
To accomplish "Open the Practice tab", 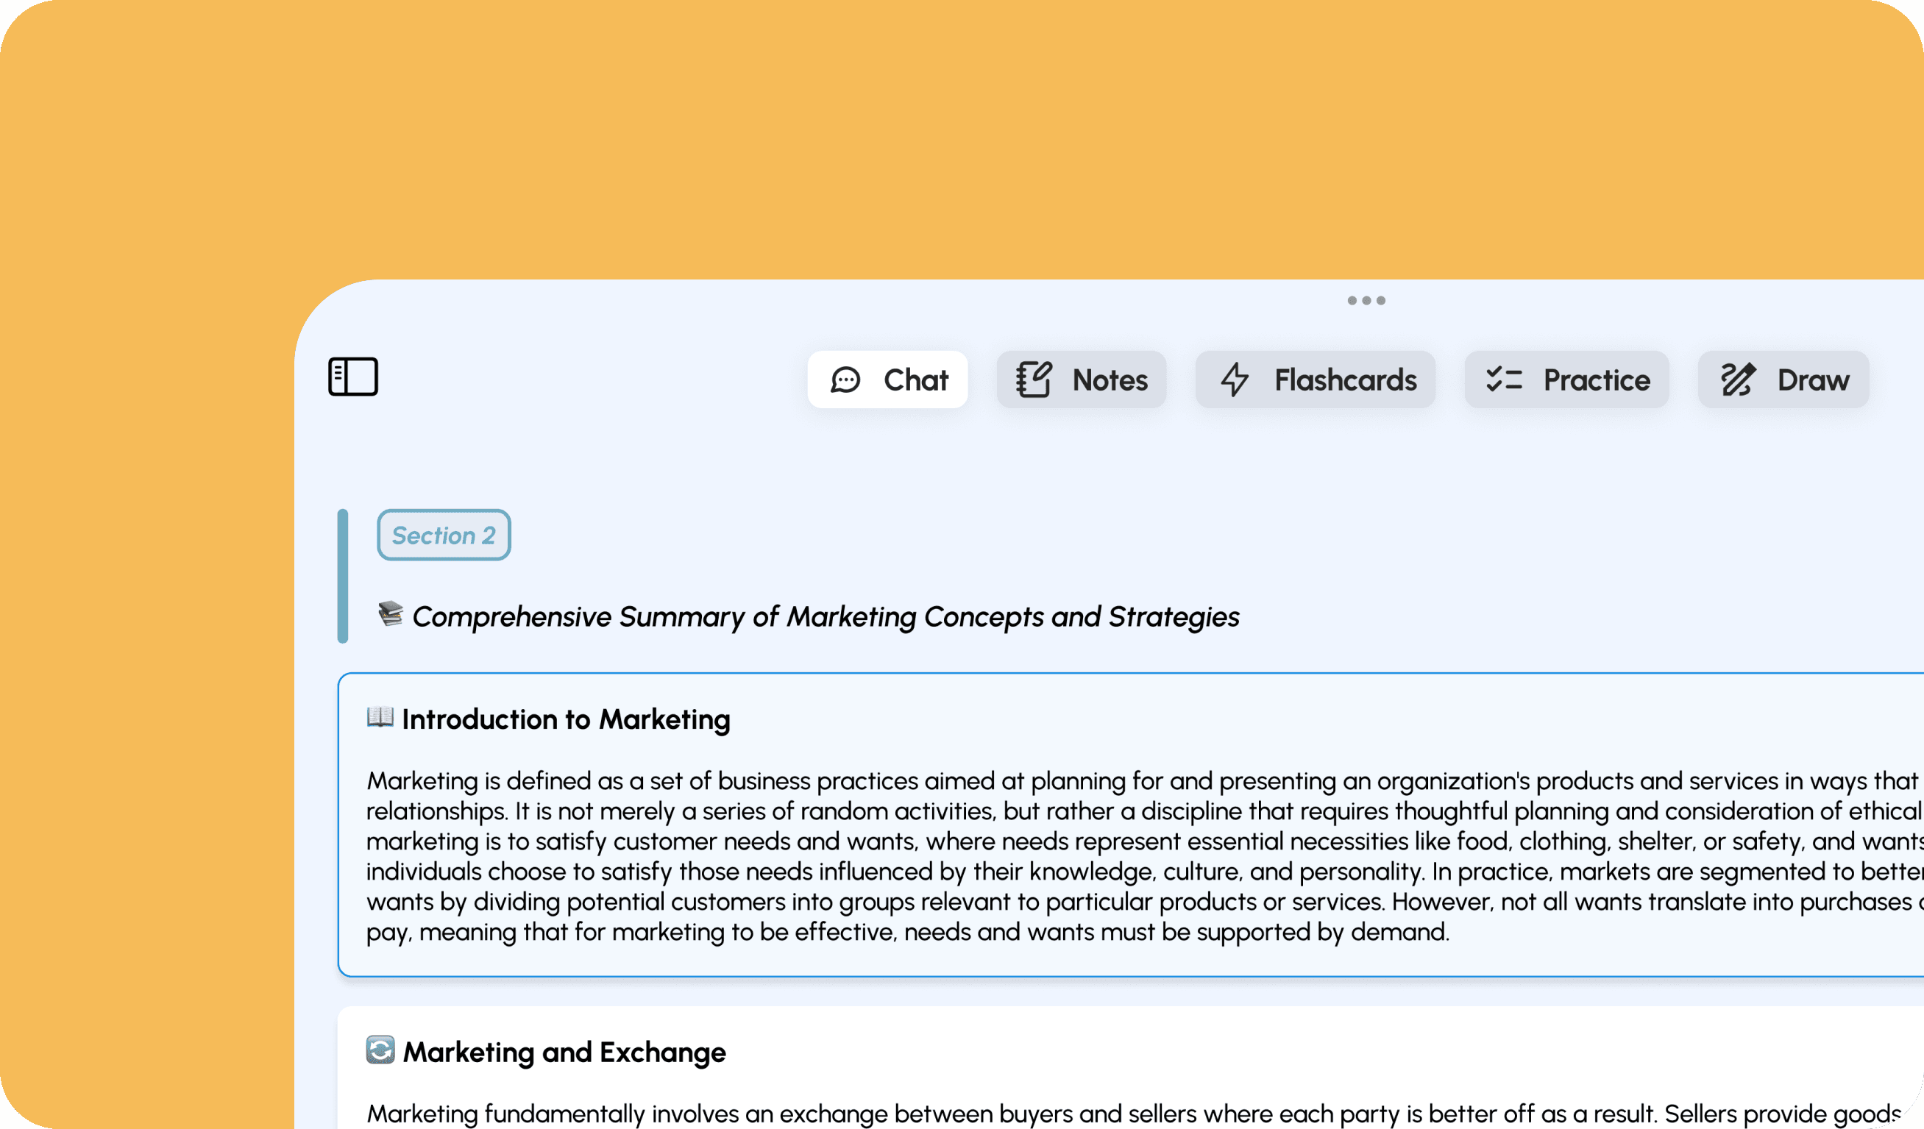I will (1596, 380).
